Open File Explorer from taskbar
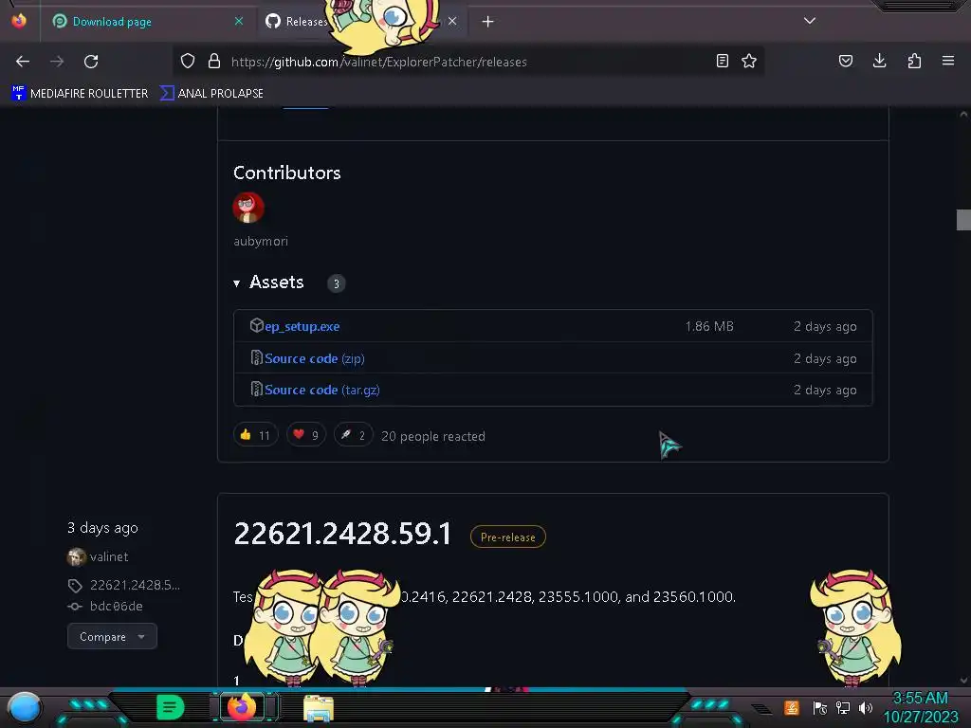 click(x=319, y=707)
